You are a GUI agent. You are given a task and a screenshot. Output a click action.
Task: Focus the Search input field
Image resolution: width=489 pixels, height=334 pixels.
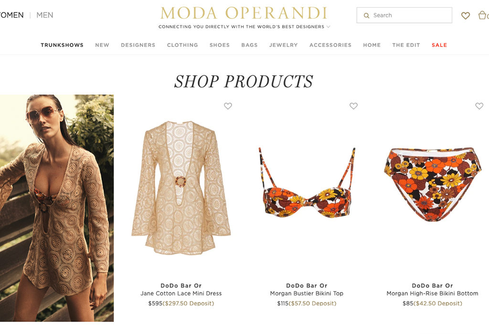coord(404,15)
